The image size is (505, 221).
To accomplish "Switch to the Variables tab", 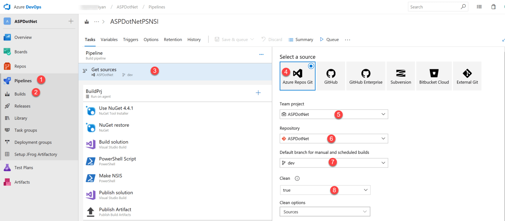I will [x=109, y=40].
